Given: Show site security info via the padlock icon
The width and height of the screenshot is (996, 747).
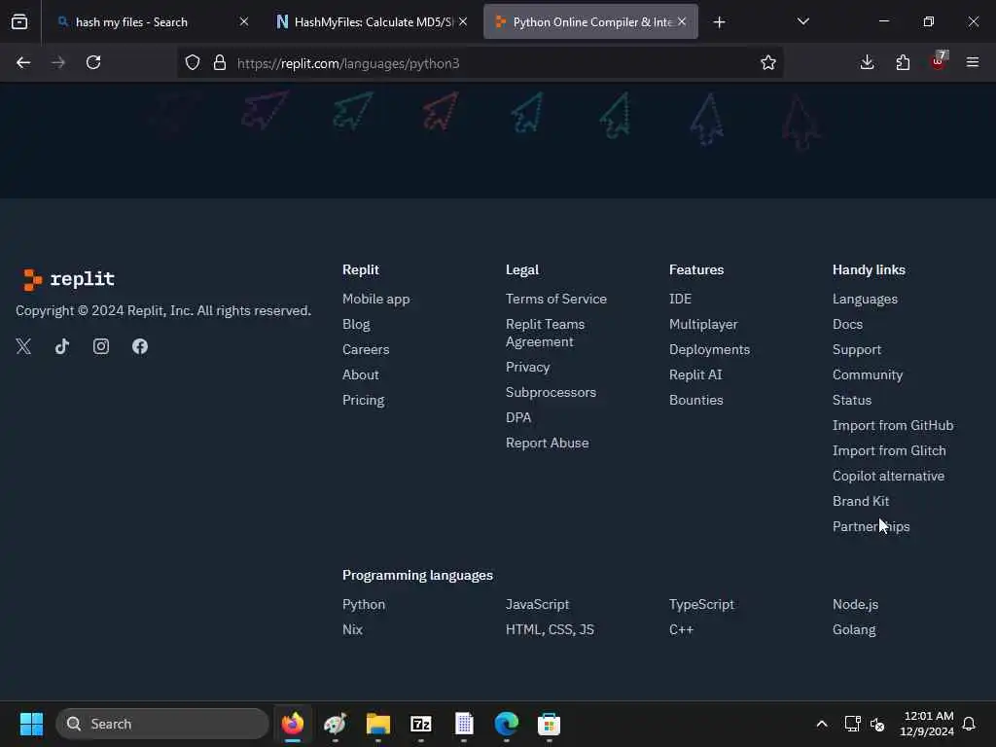Looking at the screenshot, I should click(220, 62).
